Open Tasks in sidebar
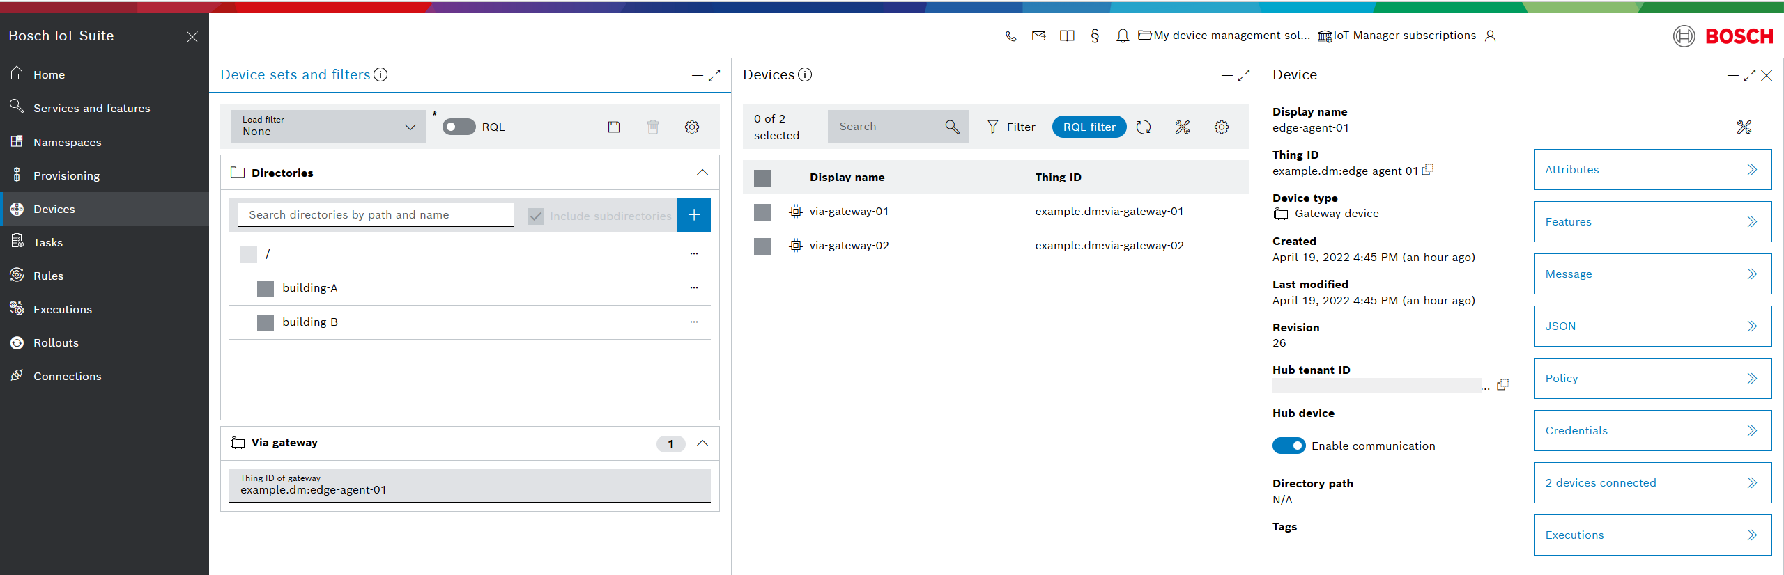The width and height of the screenshot is (1784, 575). coord(105,242)
